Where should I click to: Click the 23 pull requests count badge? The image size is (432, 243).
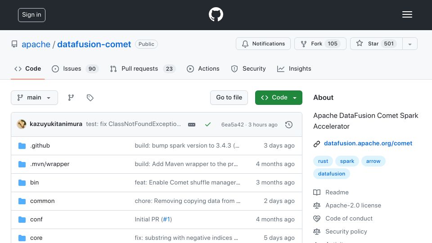pyautogui.click(x=169, y=69)
